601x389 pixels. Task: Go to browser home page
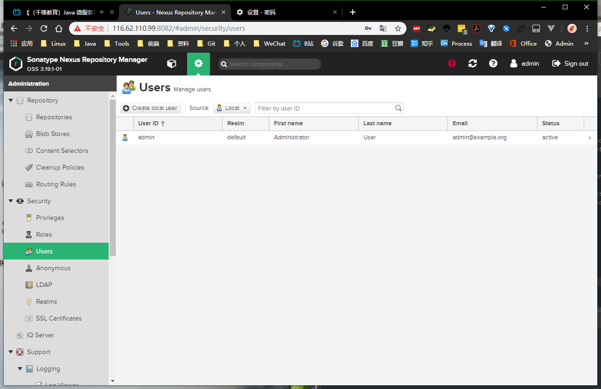click(59, 28)
